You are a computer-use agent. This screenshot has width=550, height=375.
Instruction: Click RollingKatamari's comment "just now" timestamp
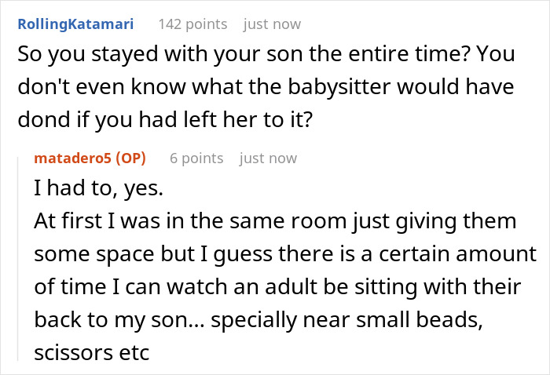pos(272,24)
